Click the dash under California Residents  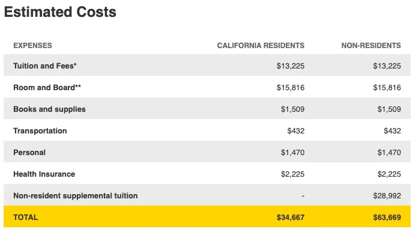pyautogui.click(x=303, y=196)
